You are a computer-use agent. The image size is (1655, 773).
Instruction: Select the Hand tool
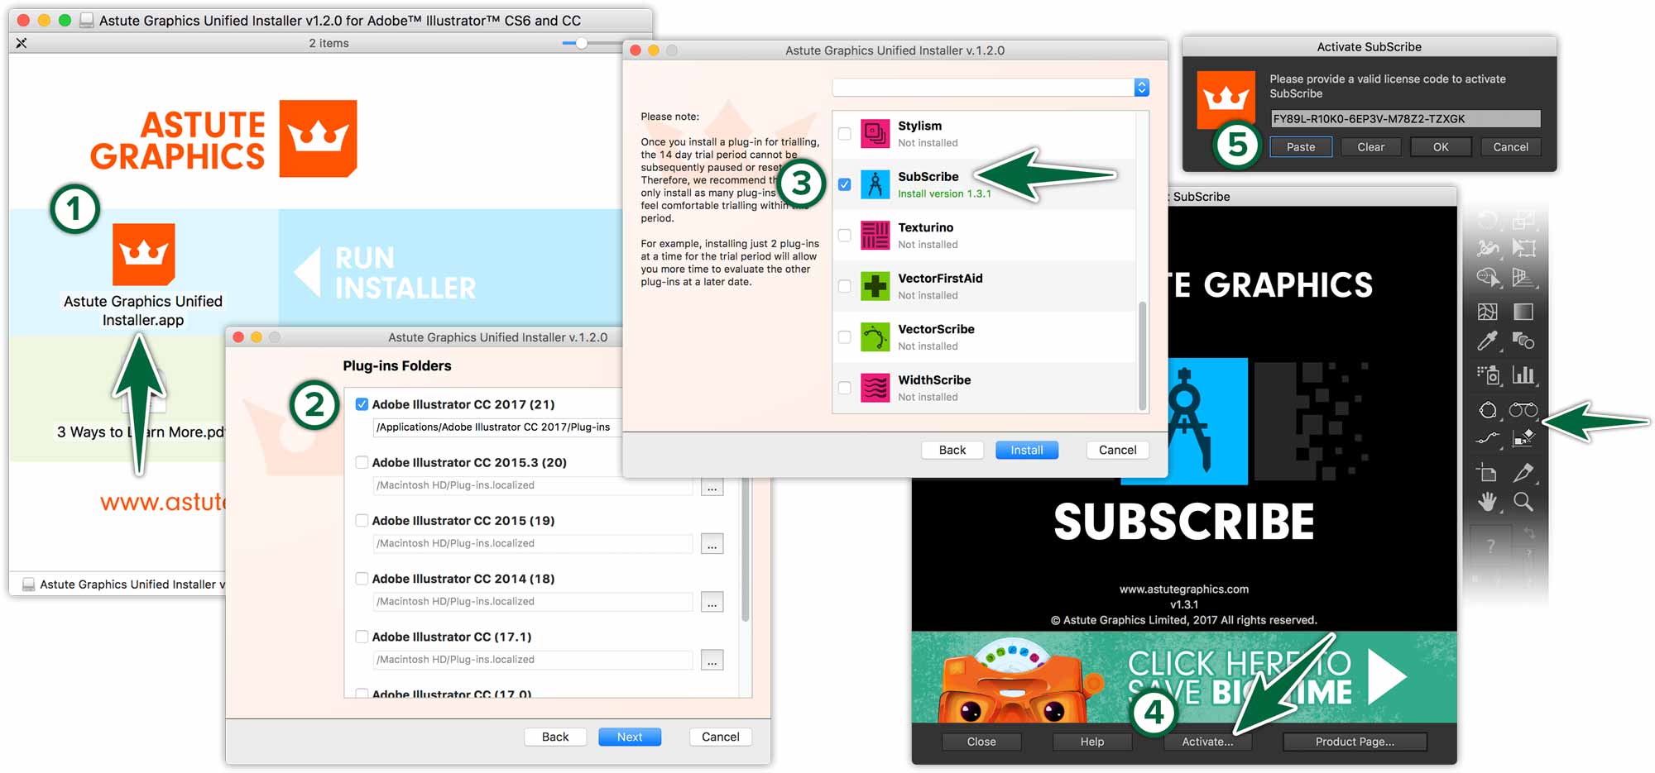[x=1488, y=502]
